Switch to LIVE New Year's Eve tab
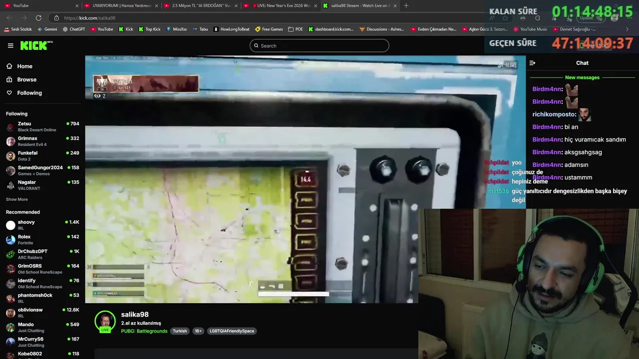 click(x=281, y=5)
